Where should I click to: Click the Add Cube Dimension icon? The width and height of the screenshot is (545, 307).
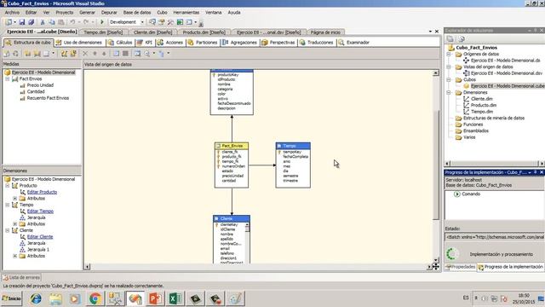point(64,54)
